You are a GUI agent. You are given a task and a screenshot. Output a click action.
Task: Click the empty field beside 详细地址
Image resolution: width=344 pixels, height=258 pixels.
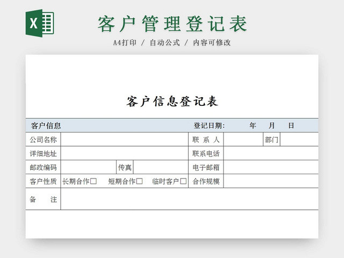(124, 153)
